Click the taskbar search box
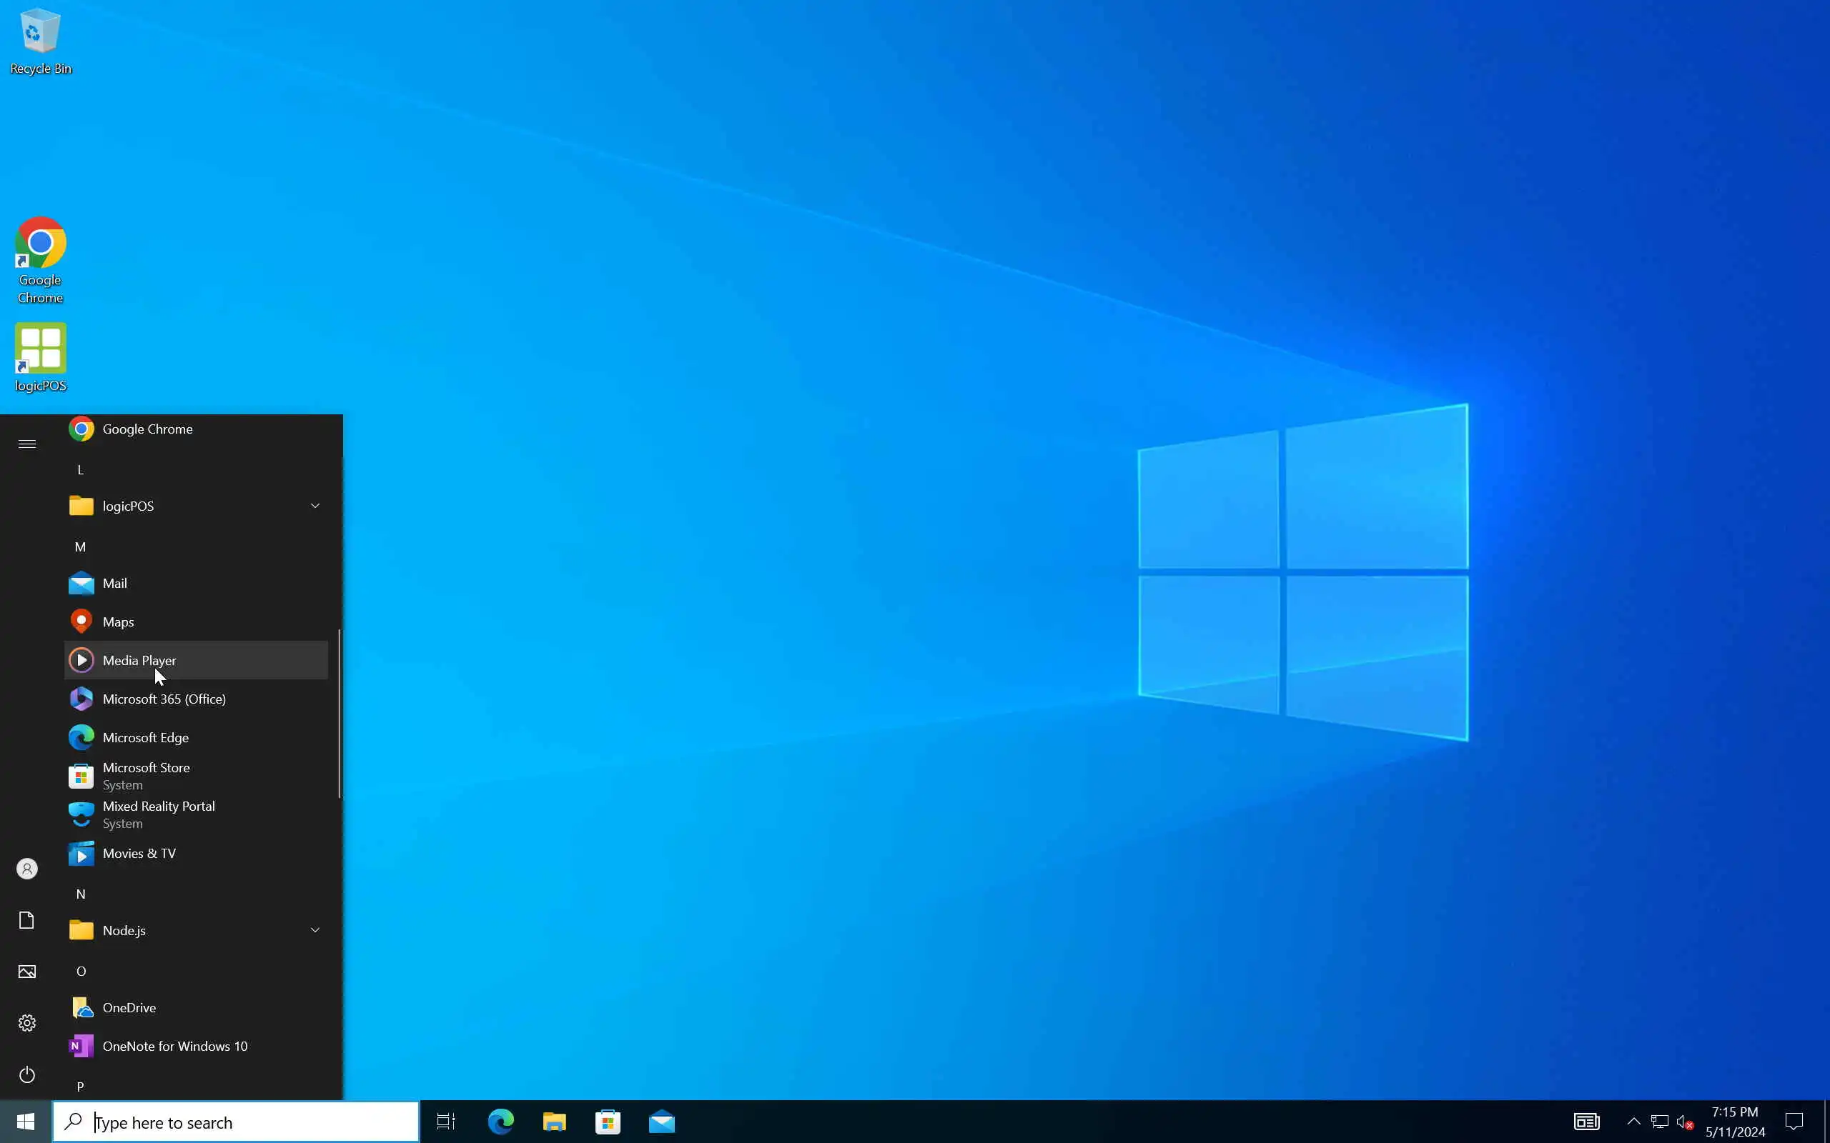Viewport: 1830px width, 1143px height. coord(236,1122)
